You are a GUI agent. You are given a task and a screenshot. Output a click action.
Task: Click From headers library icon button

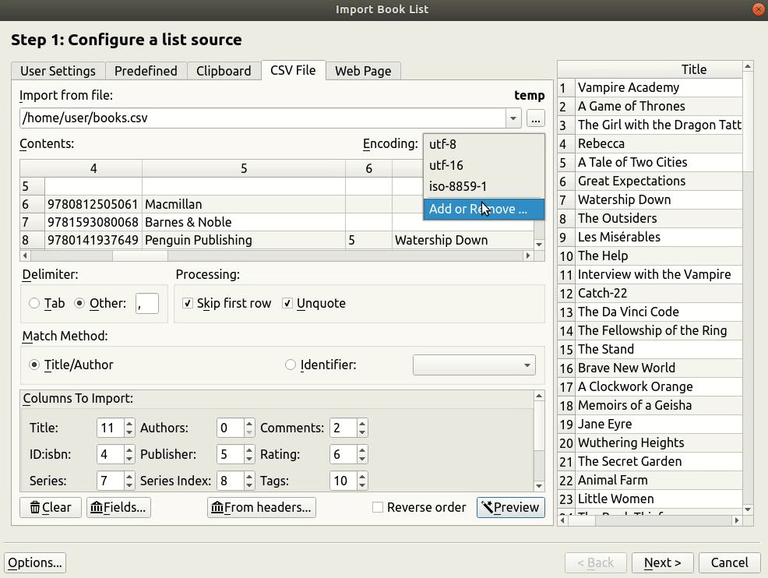click(x=261, y=507)
